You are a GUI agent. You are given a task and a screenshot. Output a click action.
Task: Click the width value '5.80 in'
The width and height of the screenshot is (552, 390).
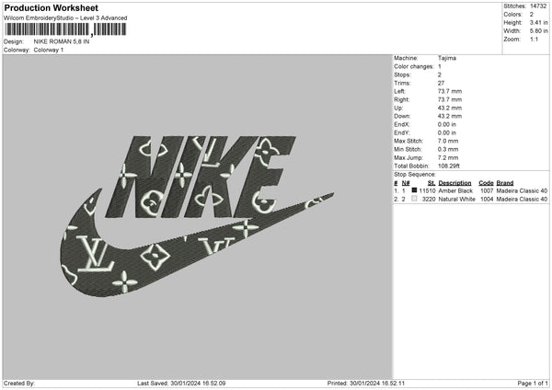point(538,31)
